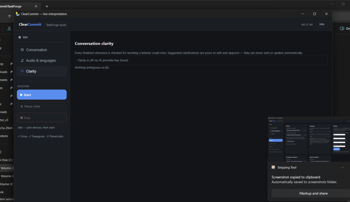Add a new tab in File Explorer
The image size is (350, 202).
[47, 6]
